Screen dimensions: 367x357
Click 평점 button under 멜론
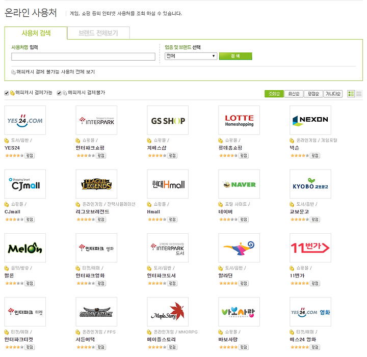30,283
